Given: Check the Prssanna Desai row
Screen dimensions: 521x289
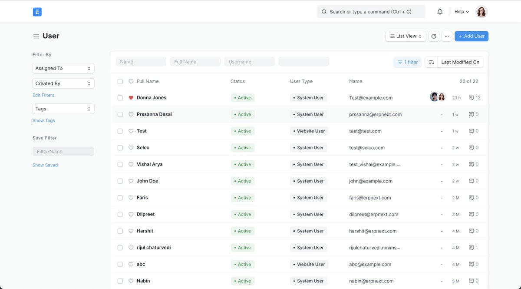Looking at the screenshot, I should tap(120, 114).
